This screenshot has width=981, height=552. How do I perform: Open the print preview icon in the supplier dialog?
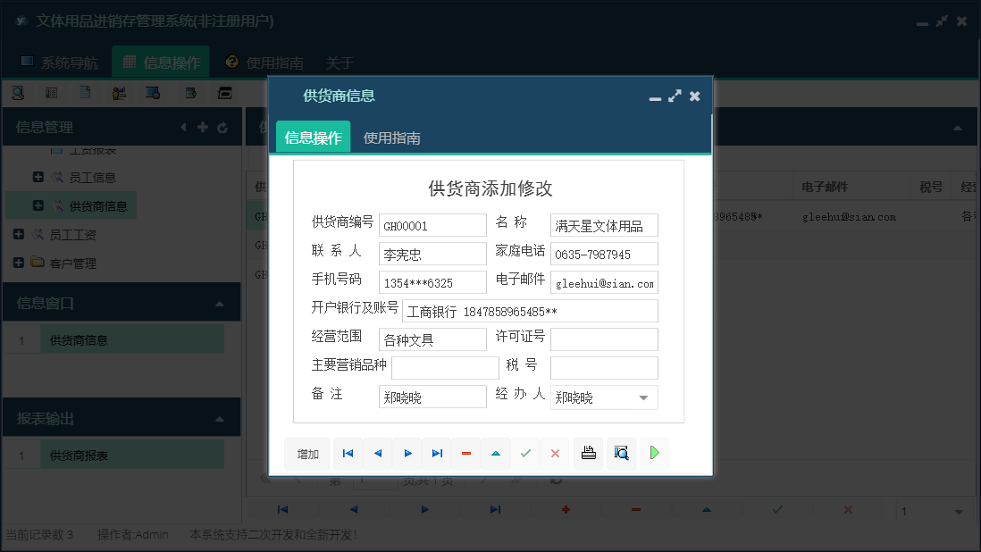pos(620,454)
